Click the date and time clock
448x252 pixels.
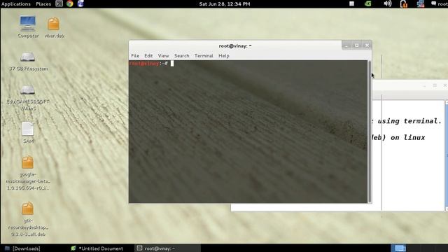225,3
